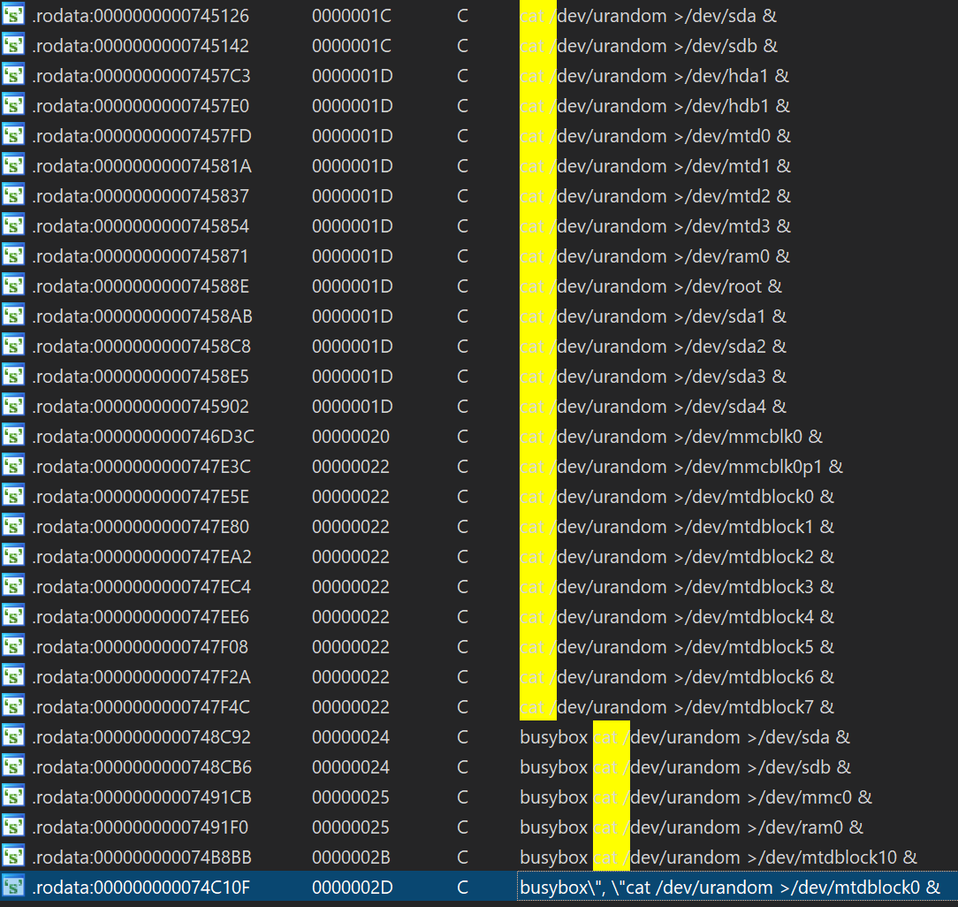Click the icon next to address 00000000007491CB
958x907 pixels.
tap(13, 797)
